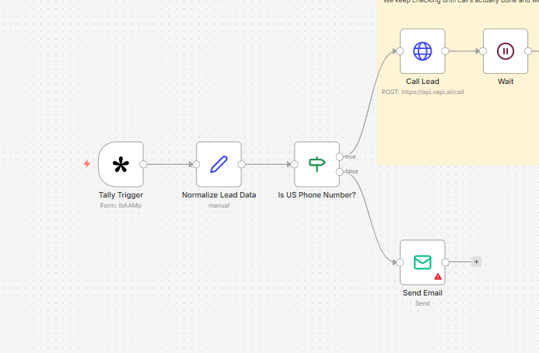The height and width of the screenshot is (353, 539).
Task: Select the Call Lead globe node
Action: click(x=422, y=51)
